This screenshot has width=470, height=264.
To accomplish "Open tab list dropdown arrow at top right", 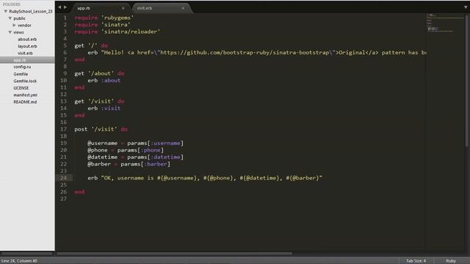I will (466, 7).
